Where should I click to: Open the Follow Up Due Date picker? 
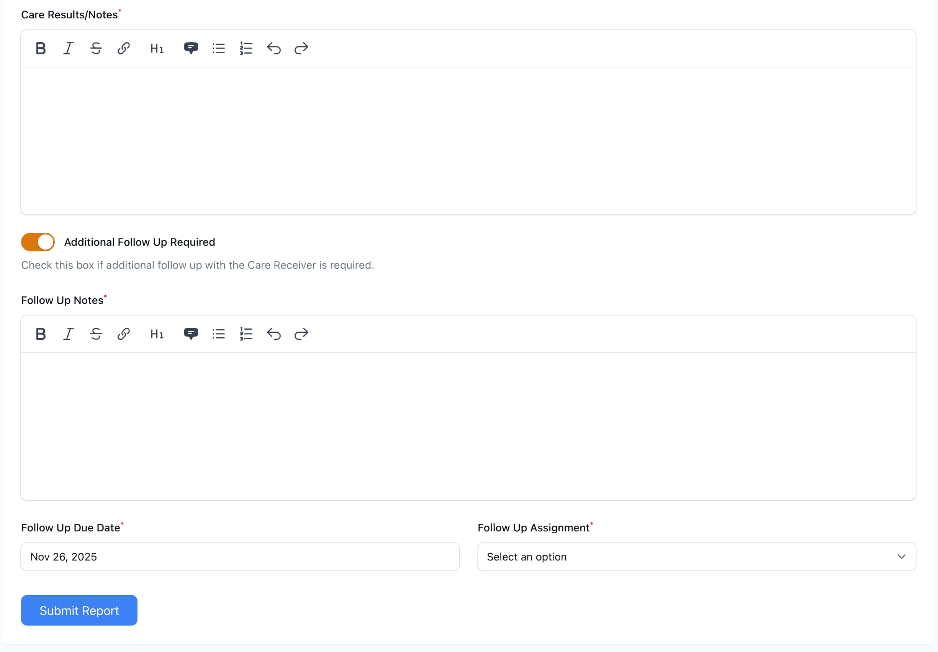[239, 556]
